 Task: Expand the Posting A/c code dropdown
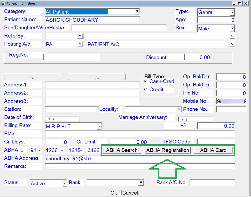[x=80, y=44]
